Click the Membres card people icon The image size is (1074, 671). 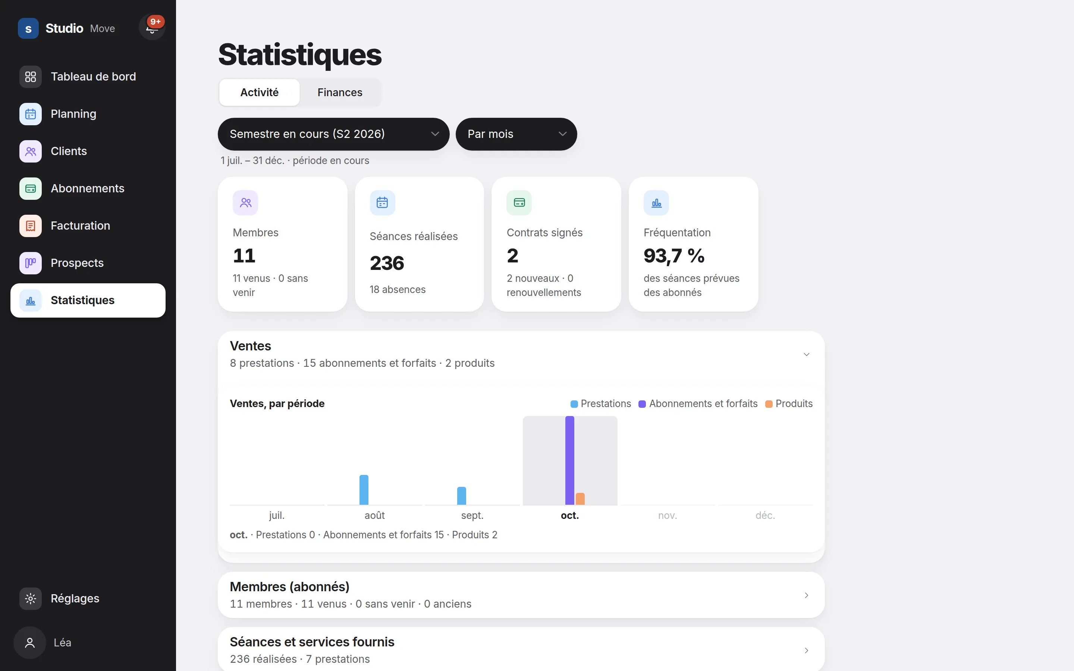click(245, 203)
